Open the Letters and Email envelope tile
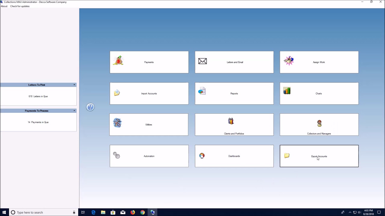The width and height of the screenshot is (385, 216). click(x=234, y=62)
